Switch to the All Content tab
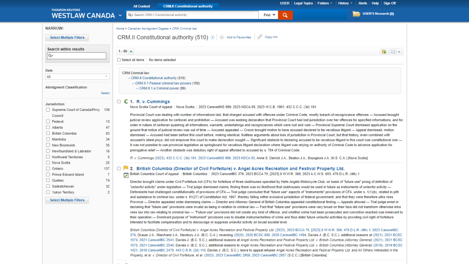 tap(141, 6)
